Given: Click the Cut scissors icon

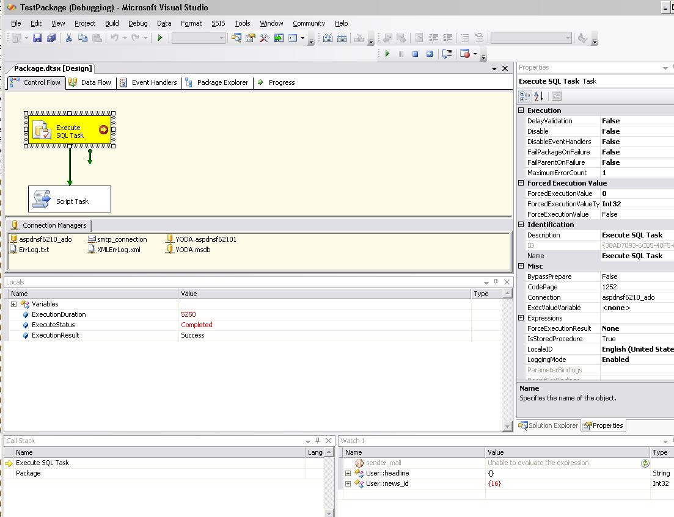Looking at the screenshot, I should point(68,38).
